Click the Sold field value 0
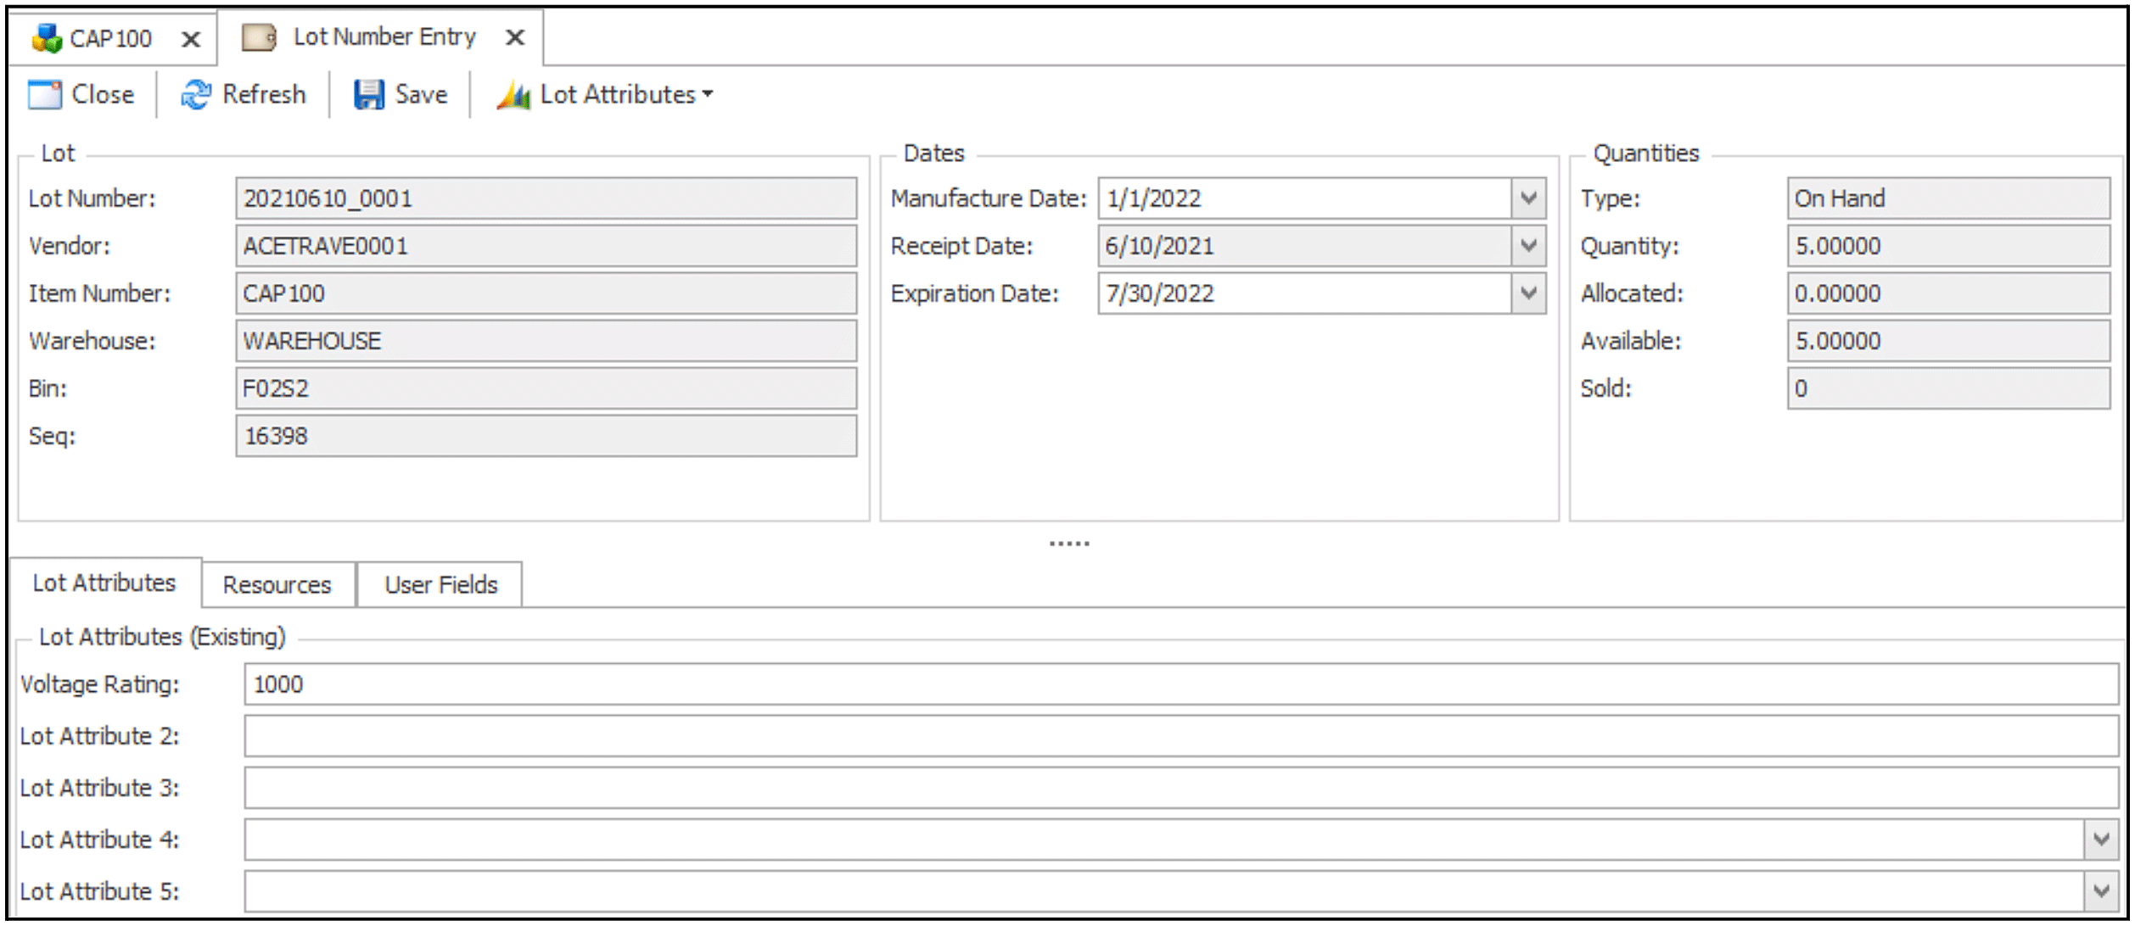The width and height of the screenshot is (2135, 926). [1948, 388]
